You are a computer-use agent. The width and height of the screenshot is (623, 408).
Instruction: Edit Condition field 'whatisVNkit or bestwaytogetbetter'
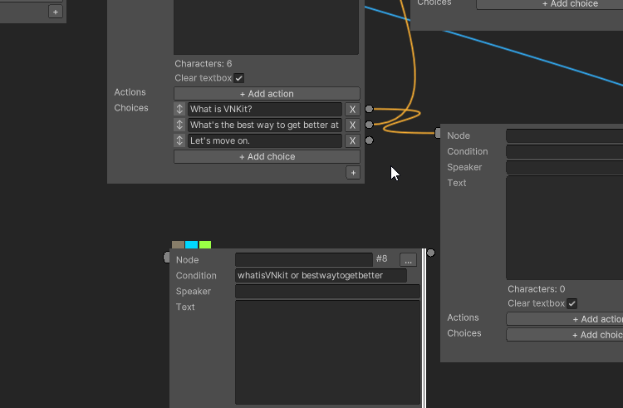(x=321, y=276)
